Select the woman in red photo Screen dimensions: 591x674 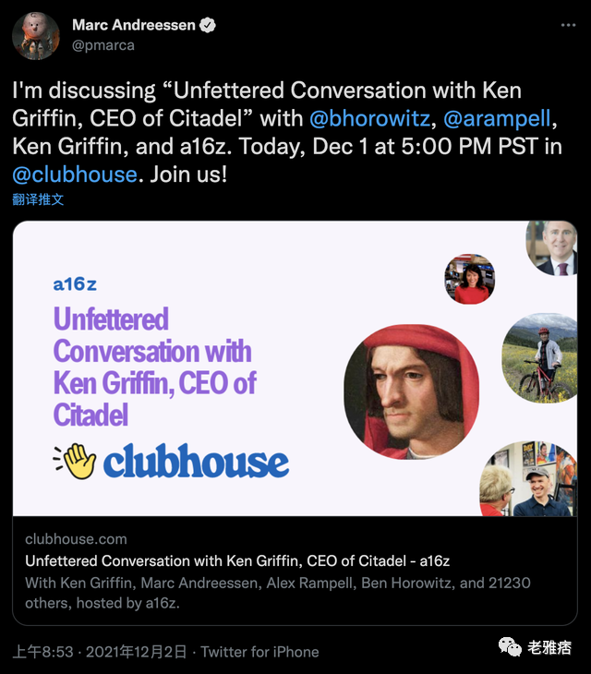(469, 279)
